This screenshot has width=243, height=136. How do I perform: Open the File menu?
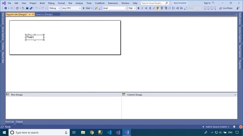pos(9,3)
